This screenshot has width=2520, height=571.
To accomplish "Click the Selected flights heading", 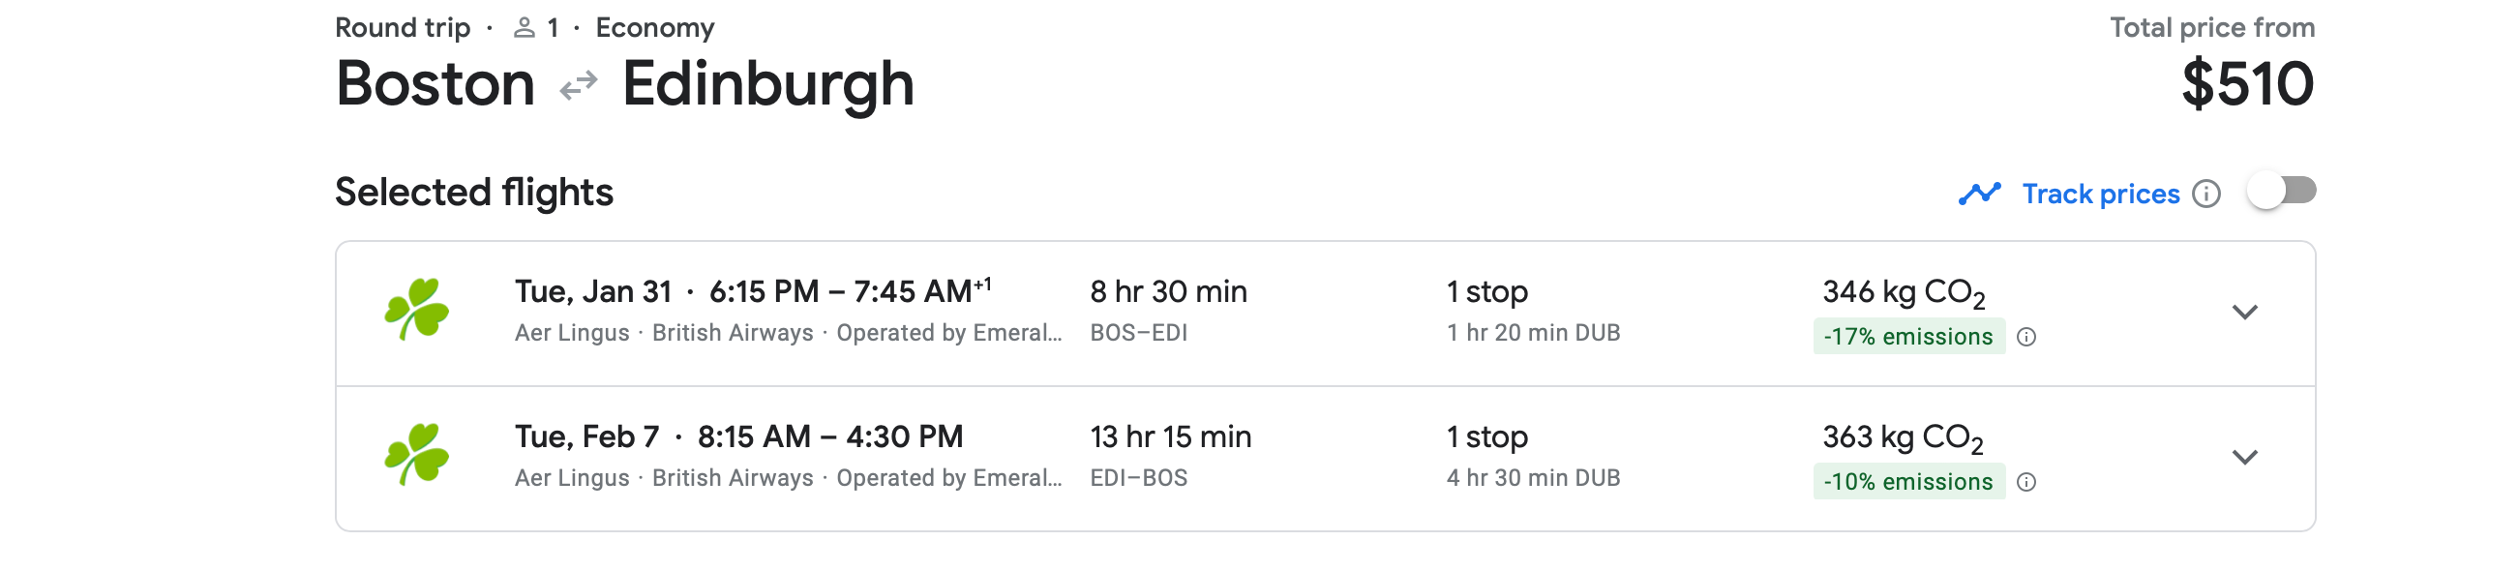I will pos(473,193).
